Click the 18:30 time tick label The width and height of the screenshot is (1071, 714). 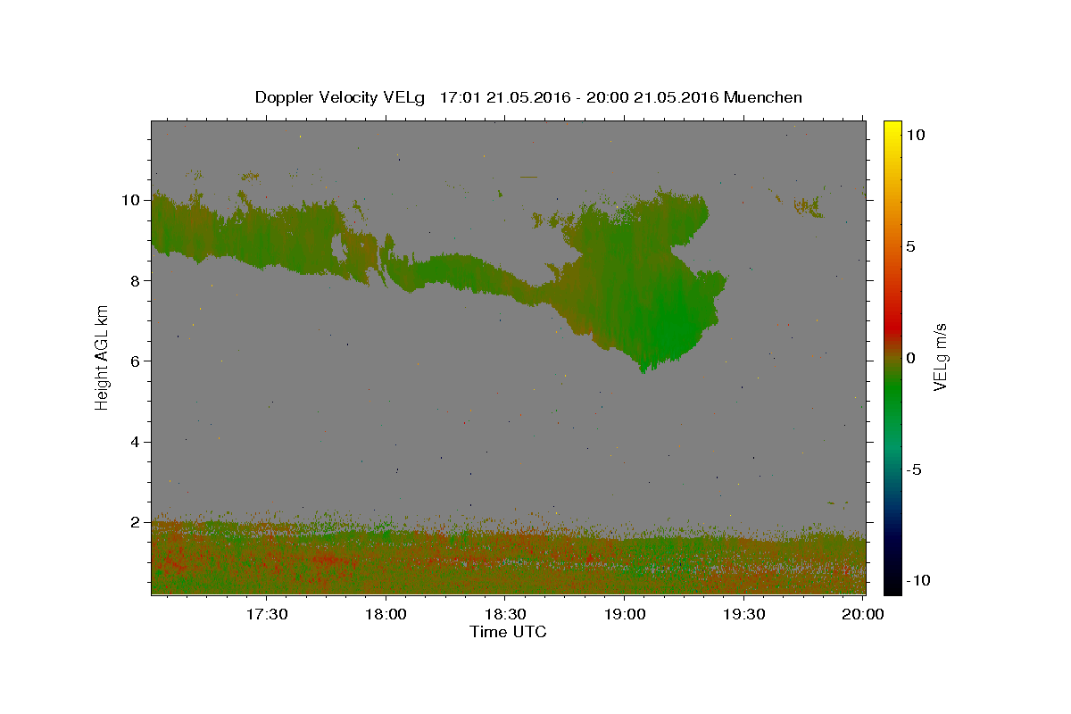pos(505,614)
